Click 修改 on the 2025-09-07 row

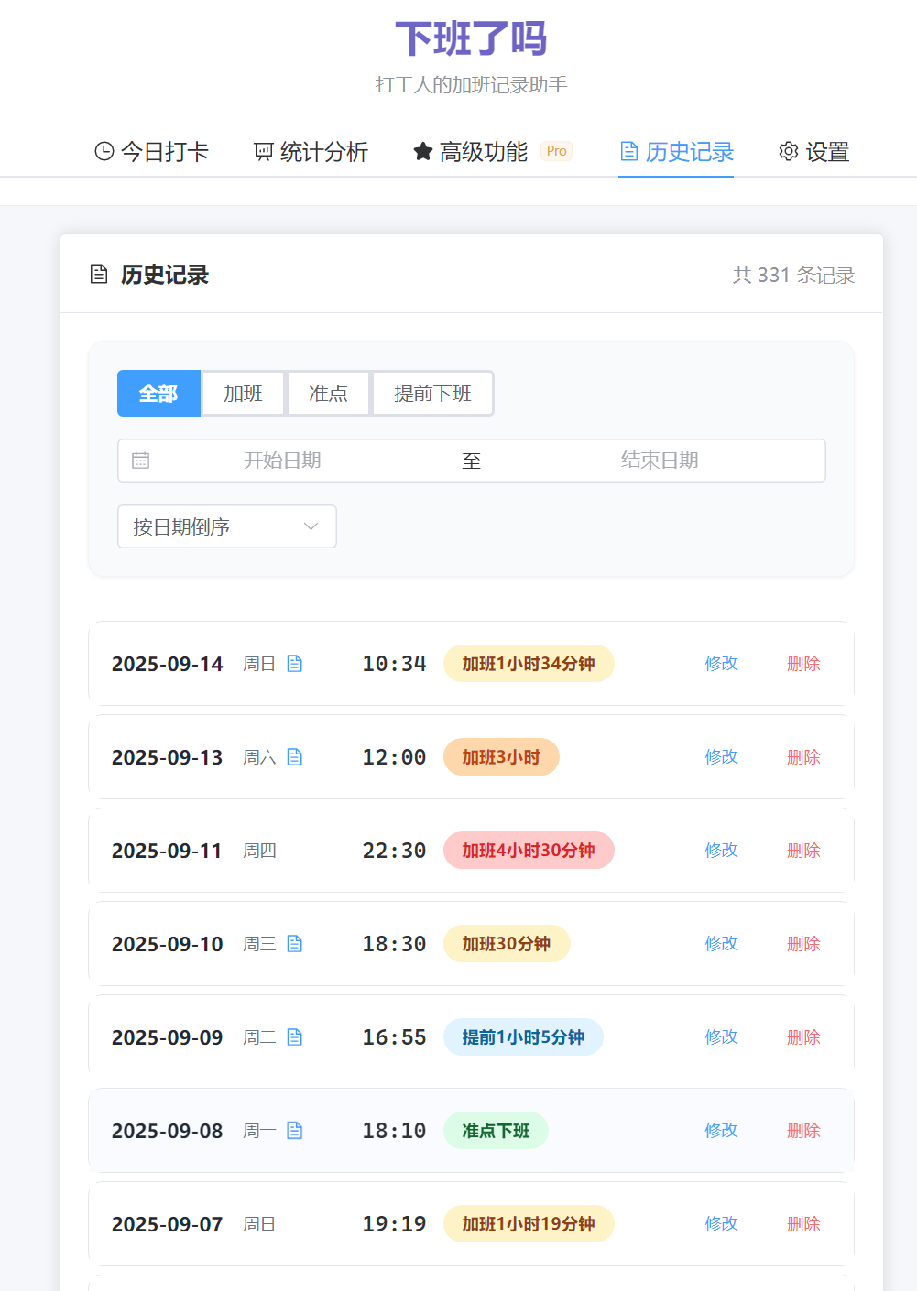pyautogui.click(x=722, y=1224)
